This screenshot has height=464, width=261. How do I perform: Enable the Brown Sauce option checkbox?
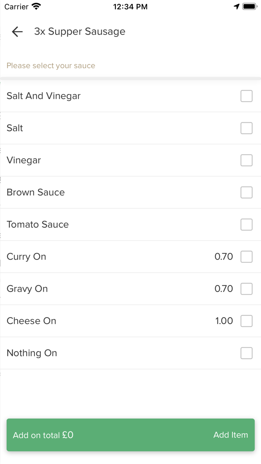click(246, 192)
